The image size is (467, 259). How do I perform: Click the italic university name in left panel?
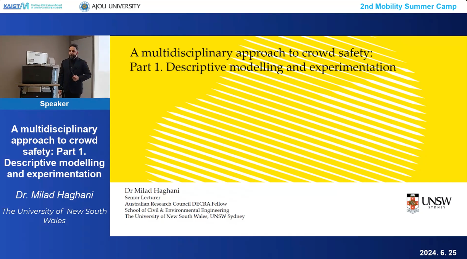coord(55,216)
